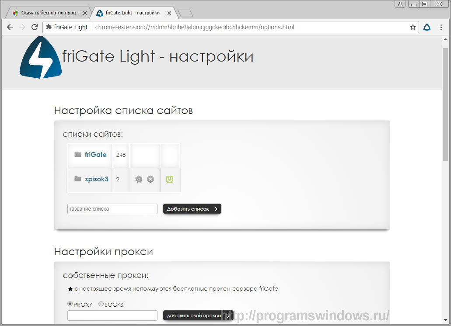The image size is (451, 326).
Task: Open a new tab with the new-tab button
Action: (x=185, y=13)
